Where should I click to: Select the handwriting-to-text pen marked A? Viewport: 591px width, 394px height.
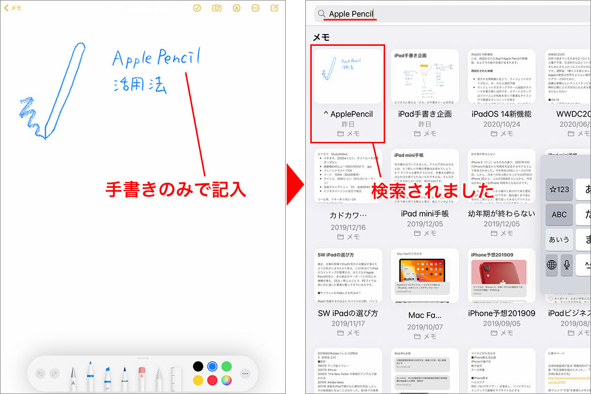click(x=73, y=378)
